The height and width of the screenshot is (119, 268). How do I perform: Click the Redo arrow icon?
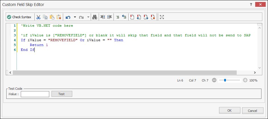click(x=81, y=17)
